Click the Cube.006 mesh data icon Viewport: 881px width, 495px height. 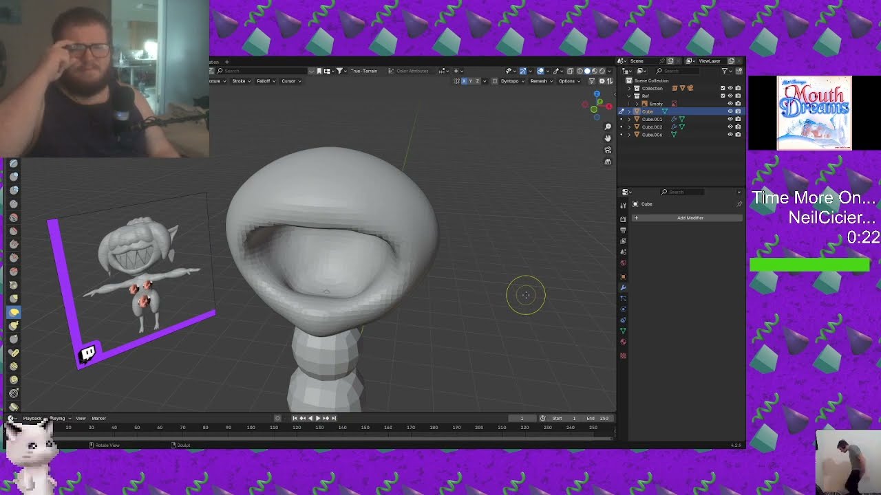click(x=674, y=135)
